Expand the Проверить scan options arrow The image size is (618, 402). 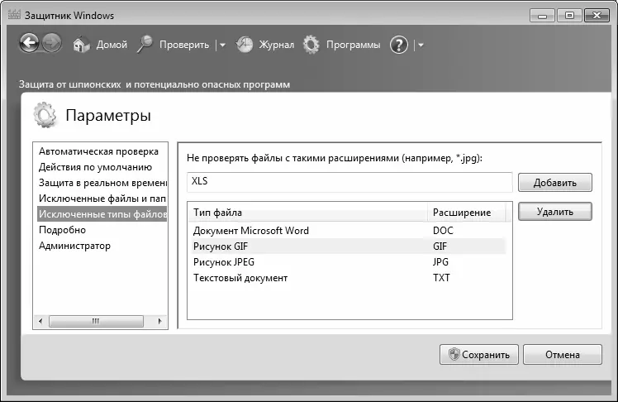[223, 45]
